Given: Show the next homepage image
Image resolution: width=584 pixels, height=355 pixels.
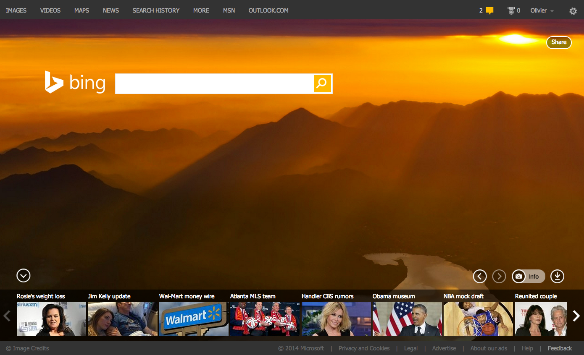Looking at the screenshot, I should (499, 276).
